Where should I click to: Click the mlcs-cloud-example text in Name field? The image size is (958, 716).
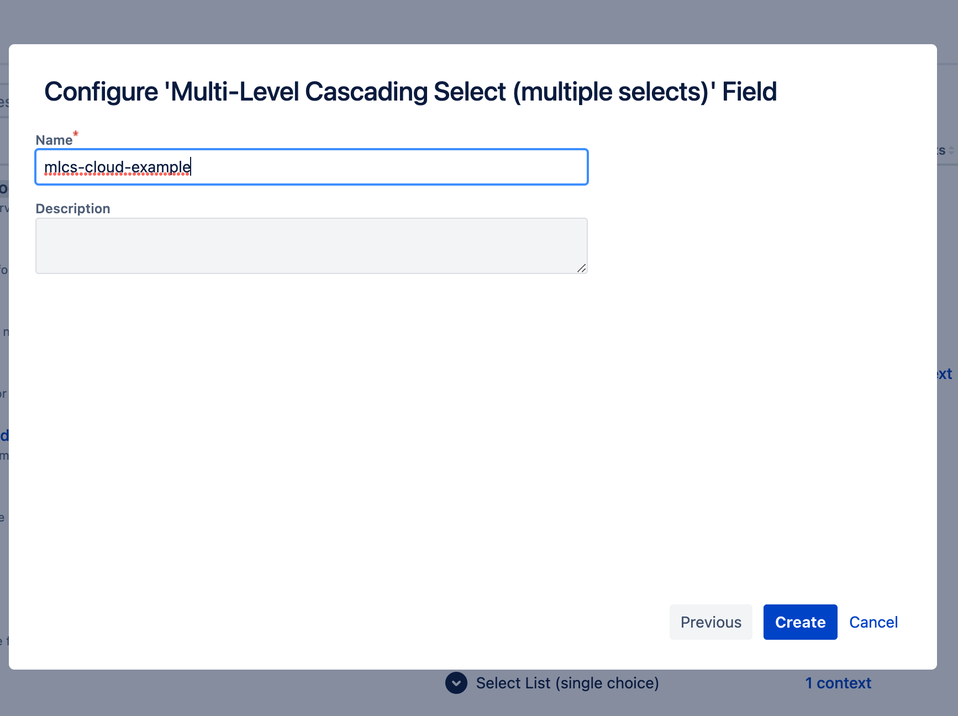pos(117,167)
